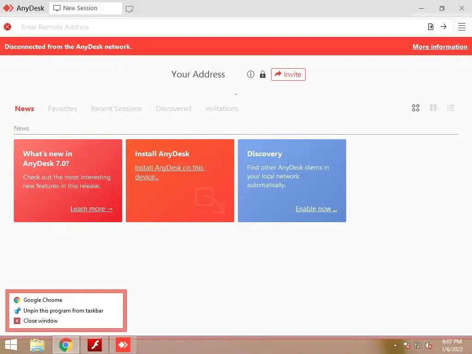Open a new session tab with plus monitor icon
This screenshot has width=472, height=354.
(x=130, y=9)
